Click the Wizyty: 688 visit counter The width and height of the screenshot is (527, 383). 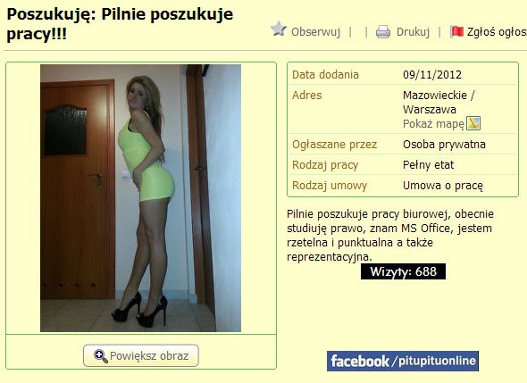(x=403, y=271)
